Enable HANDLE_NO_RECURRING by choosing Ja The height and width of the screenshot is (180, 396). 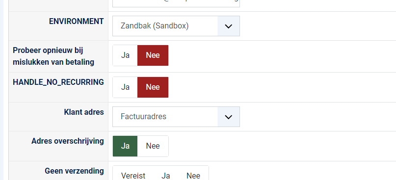[125, 87]
